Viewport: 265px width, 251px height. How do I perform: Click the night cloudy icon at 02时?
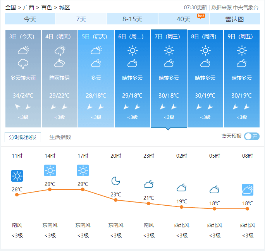click(182, 187)
